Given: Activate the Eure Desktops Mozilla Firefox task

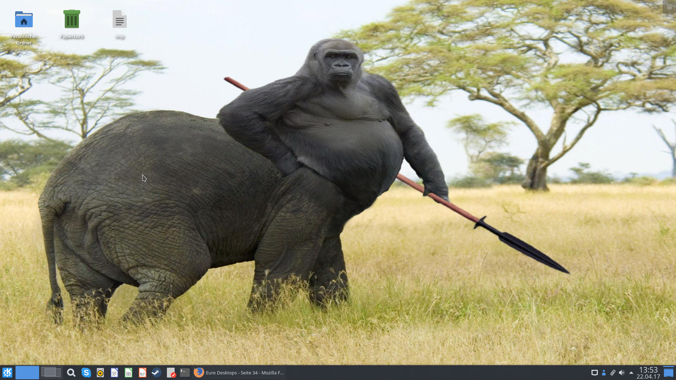Looking at the screenshot, I should pyautogui.click(x=239, y=373).
